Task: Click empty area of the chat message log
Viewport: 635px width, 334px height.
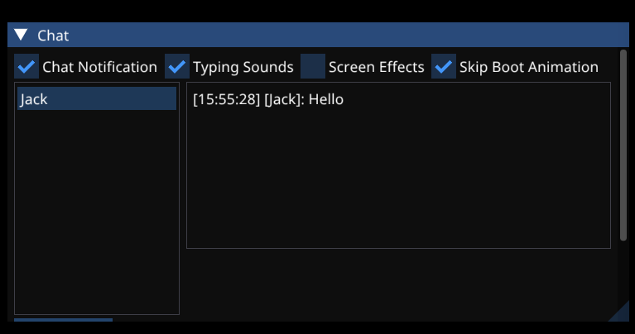Action: coord(397,182)
